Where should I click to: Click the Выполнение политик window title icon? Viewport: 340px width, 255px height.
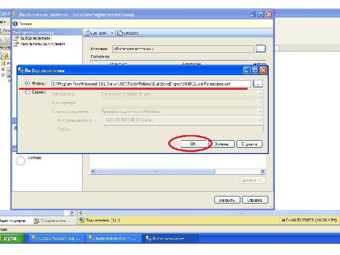pyautogui.click(x=15, y=15)
